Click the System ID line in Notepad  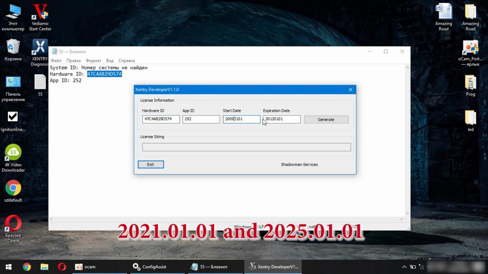pyautogui.click(x=99, y=68)
